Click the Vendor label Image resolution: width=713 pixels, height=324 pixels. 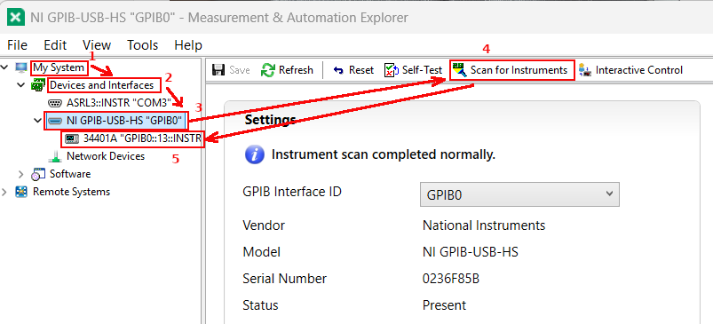264,225
